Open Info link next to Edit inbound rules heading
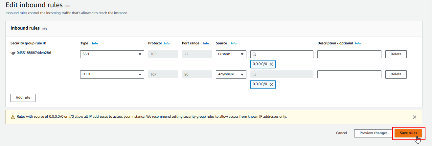This screenshot has width=433, height=146. [67, 6]
